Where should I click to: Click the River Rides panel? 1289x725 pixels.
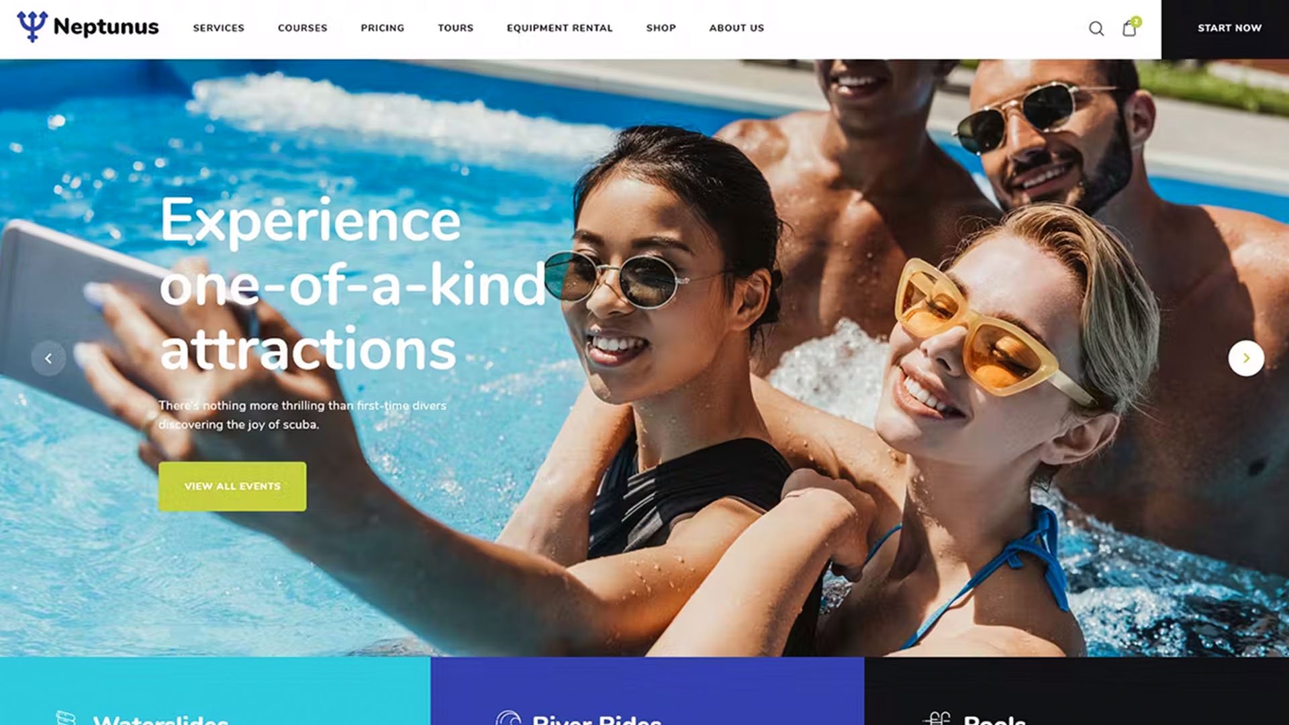pyautogui.click(x=647, y=691)
